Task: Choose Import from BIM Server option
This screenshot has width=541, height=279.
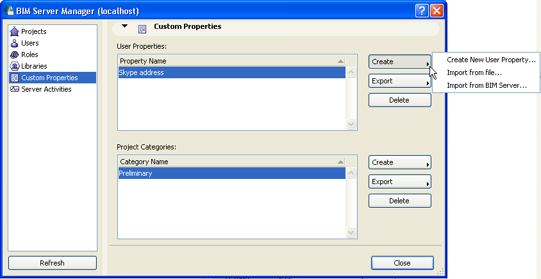Action: point(487,85)
